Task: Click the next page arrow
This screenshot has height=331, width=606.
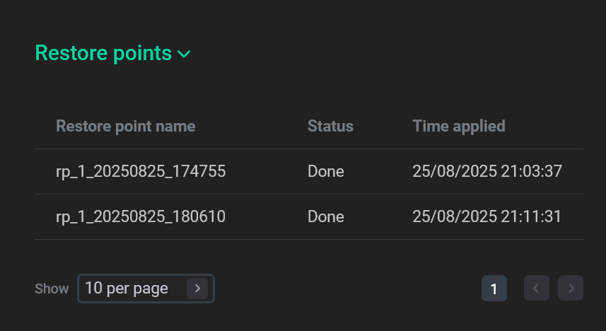Action: [x=571, y=289]
